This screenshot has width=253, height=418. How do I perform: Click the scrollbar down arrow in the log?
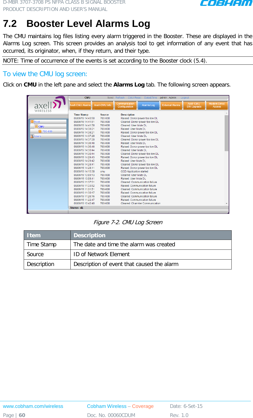[227, 203]
